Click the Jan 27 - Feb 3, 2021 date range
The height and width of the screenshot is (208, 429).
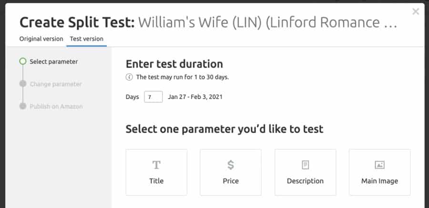195,97
